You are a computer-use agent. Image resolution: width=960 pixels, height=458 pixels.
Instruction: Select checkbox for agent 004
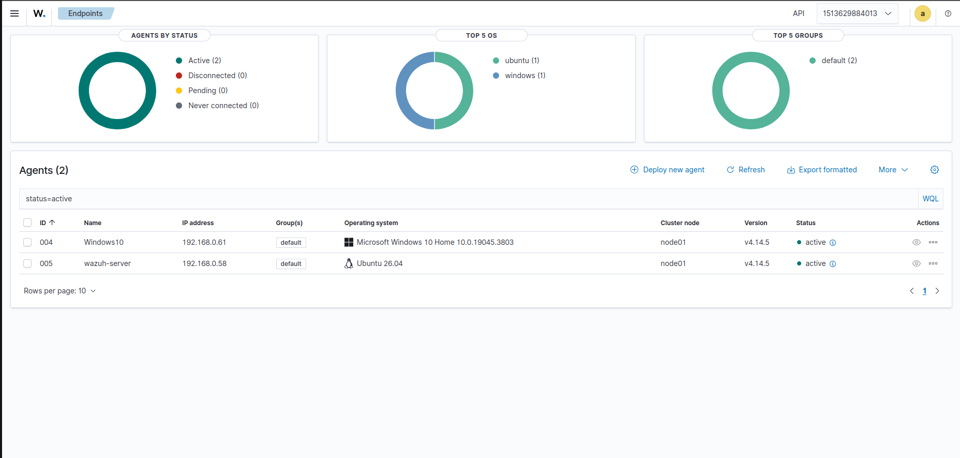(27, 242)
